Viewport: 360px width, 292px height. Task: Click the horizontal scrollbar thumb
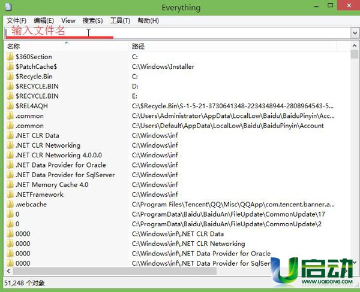(x=115, y=271)
